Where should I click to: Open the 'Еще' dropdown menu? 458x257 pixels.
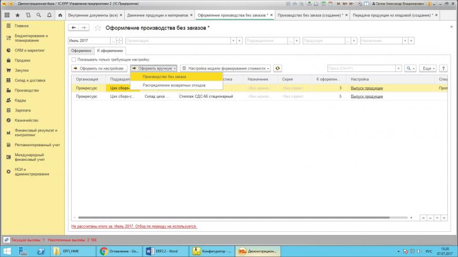pos(428,68)
